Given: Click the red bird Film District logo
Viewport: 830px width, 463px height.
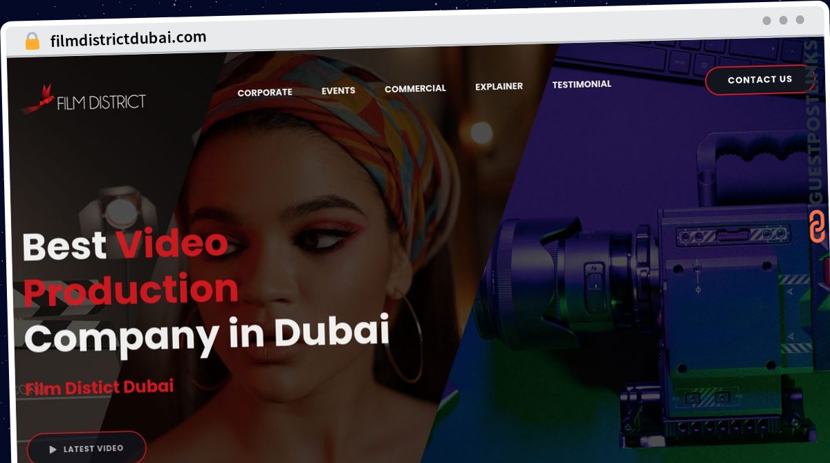Looking at the screenshot, I should pyautogui.click(x=84, y=100).
